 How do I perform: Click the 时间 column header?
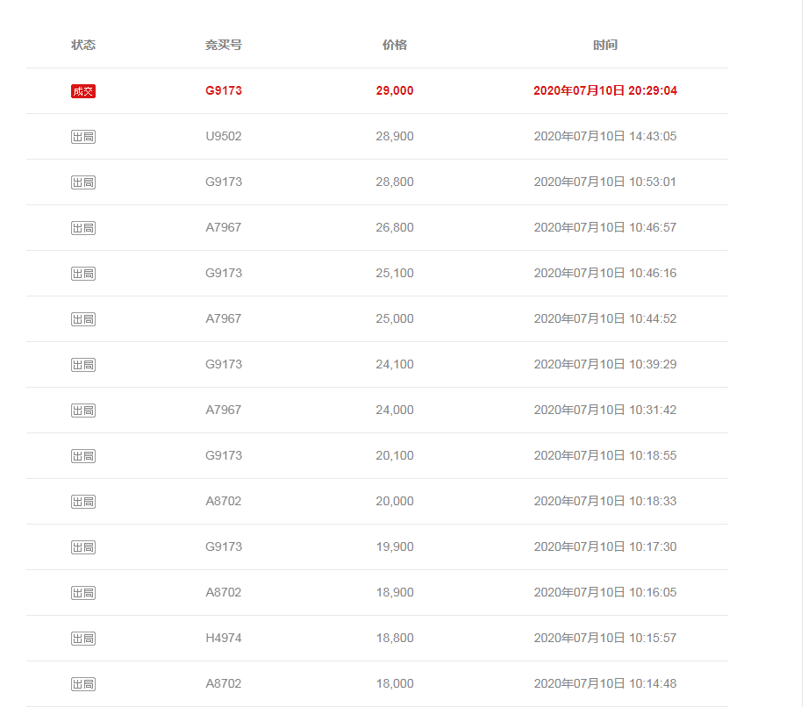click(605, 46)
